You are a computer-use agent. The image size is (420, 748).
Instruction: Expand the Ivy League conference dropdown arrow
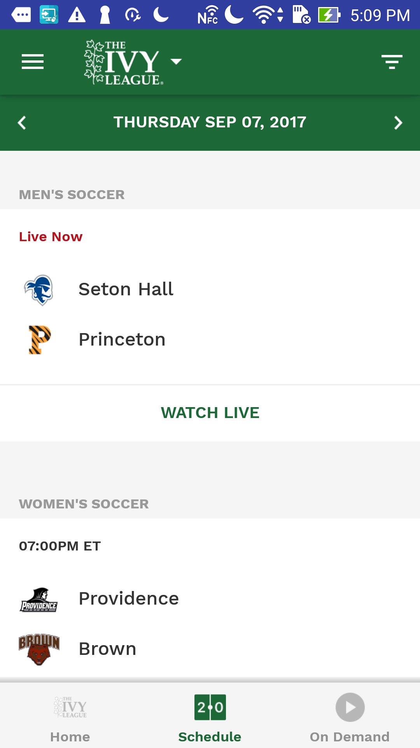pos(176,62)
